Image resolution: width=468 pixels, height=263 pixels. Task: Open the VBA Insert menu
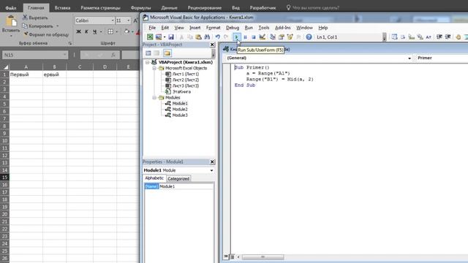tap(195, 28)
